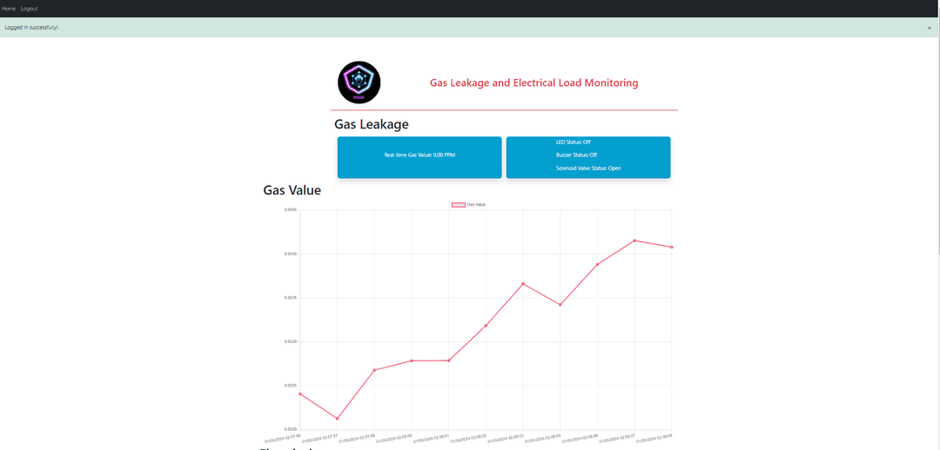The height and width of the screenshot is (450, 940).
Task: Click the 0.0025 y-axis label
Action: [290, 386]
